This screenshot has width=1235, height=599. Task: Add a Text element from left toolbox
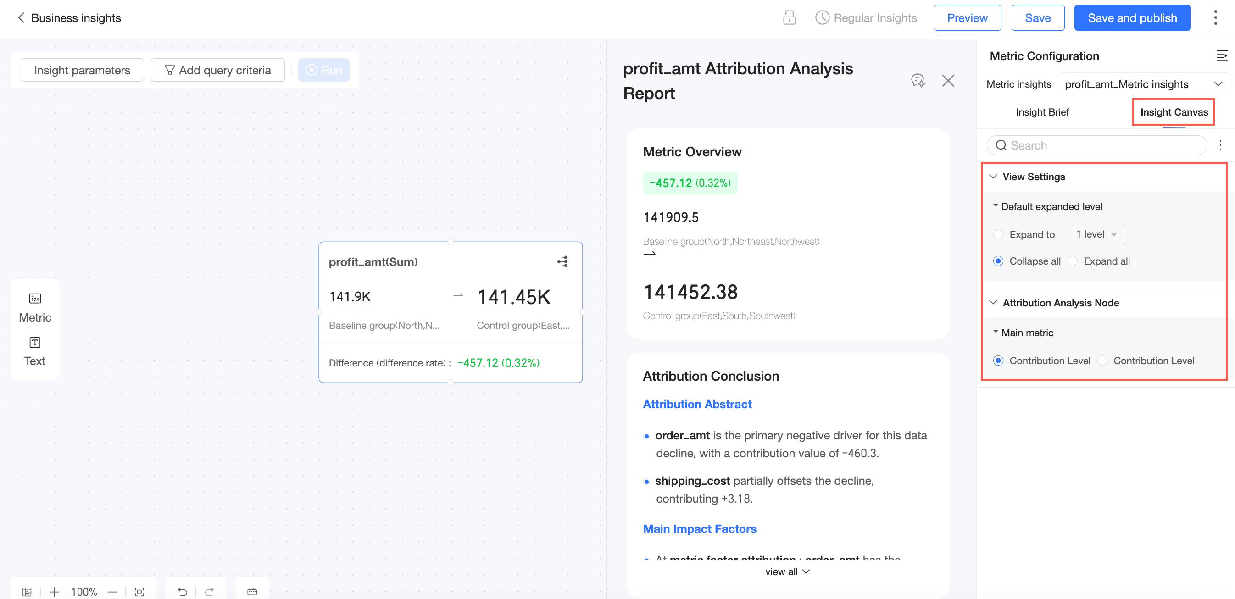[34, 351]
